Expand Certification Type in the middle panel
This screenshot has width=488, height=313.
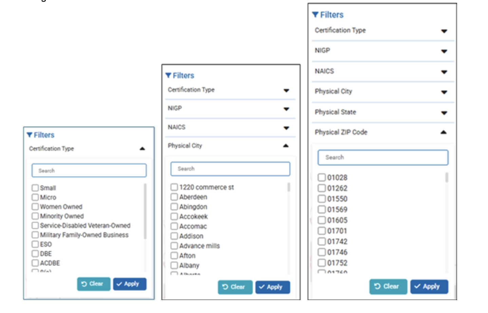[286, 90]
